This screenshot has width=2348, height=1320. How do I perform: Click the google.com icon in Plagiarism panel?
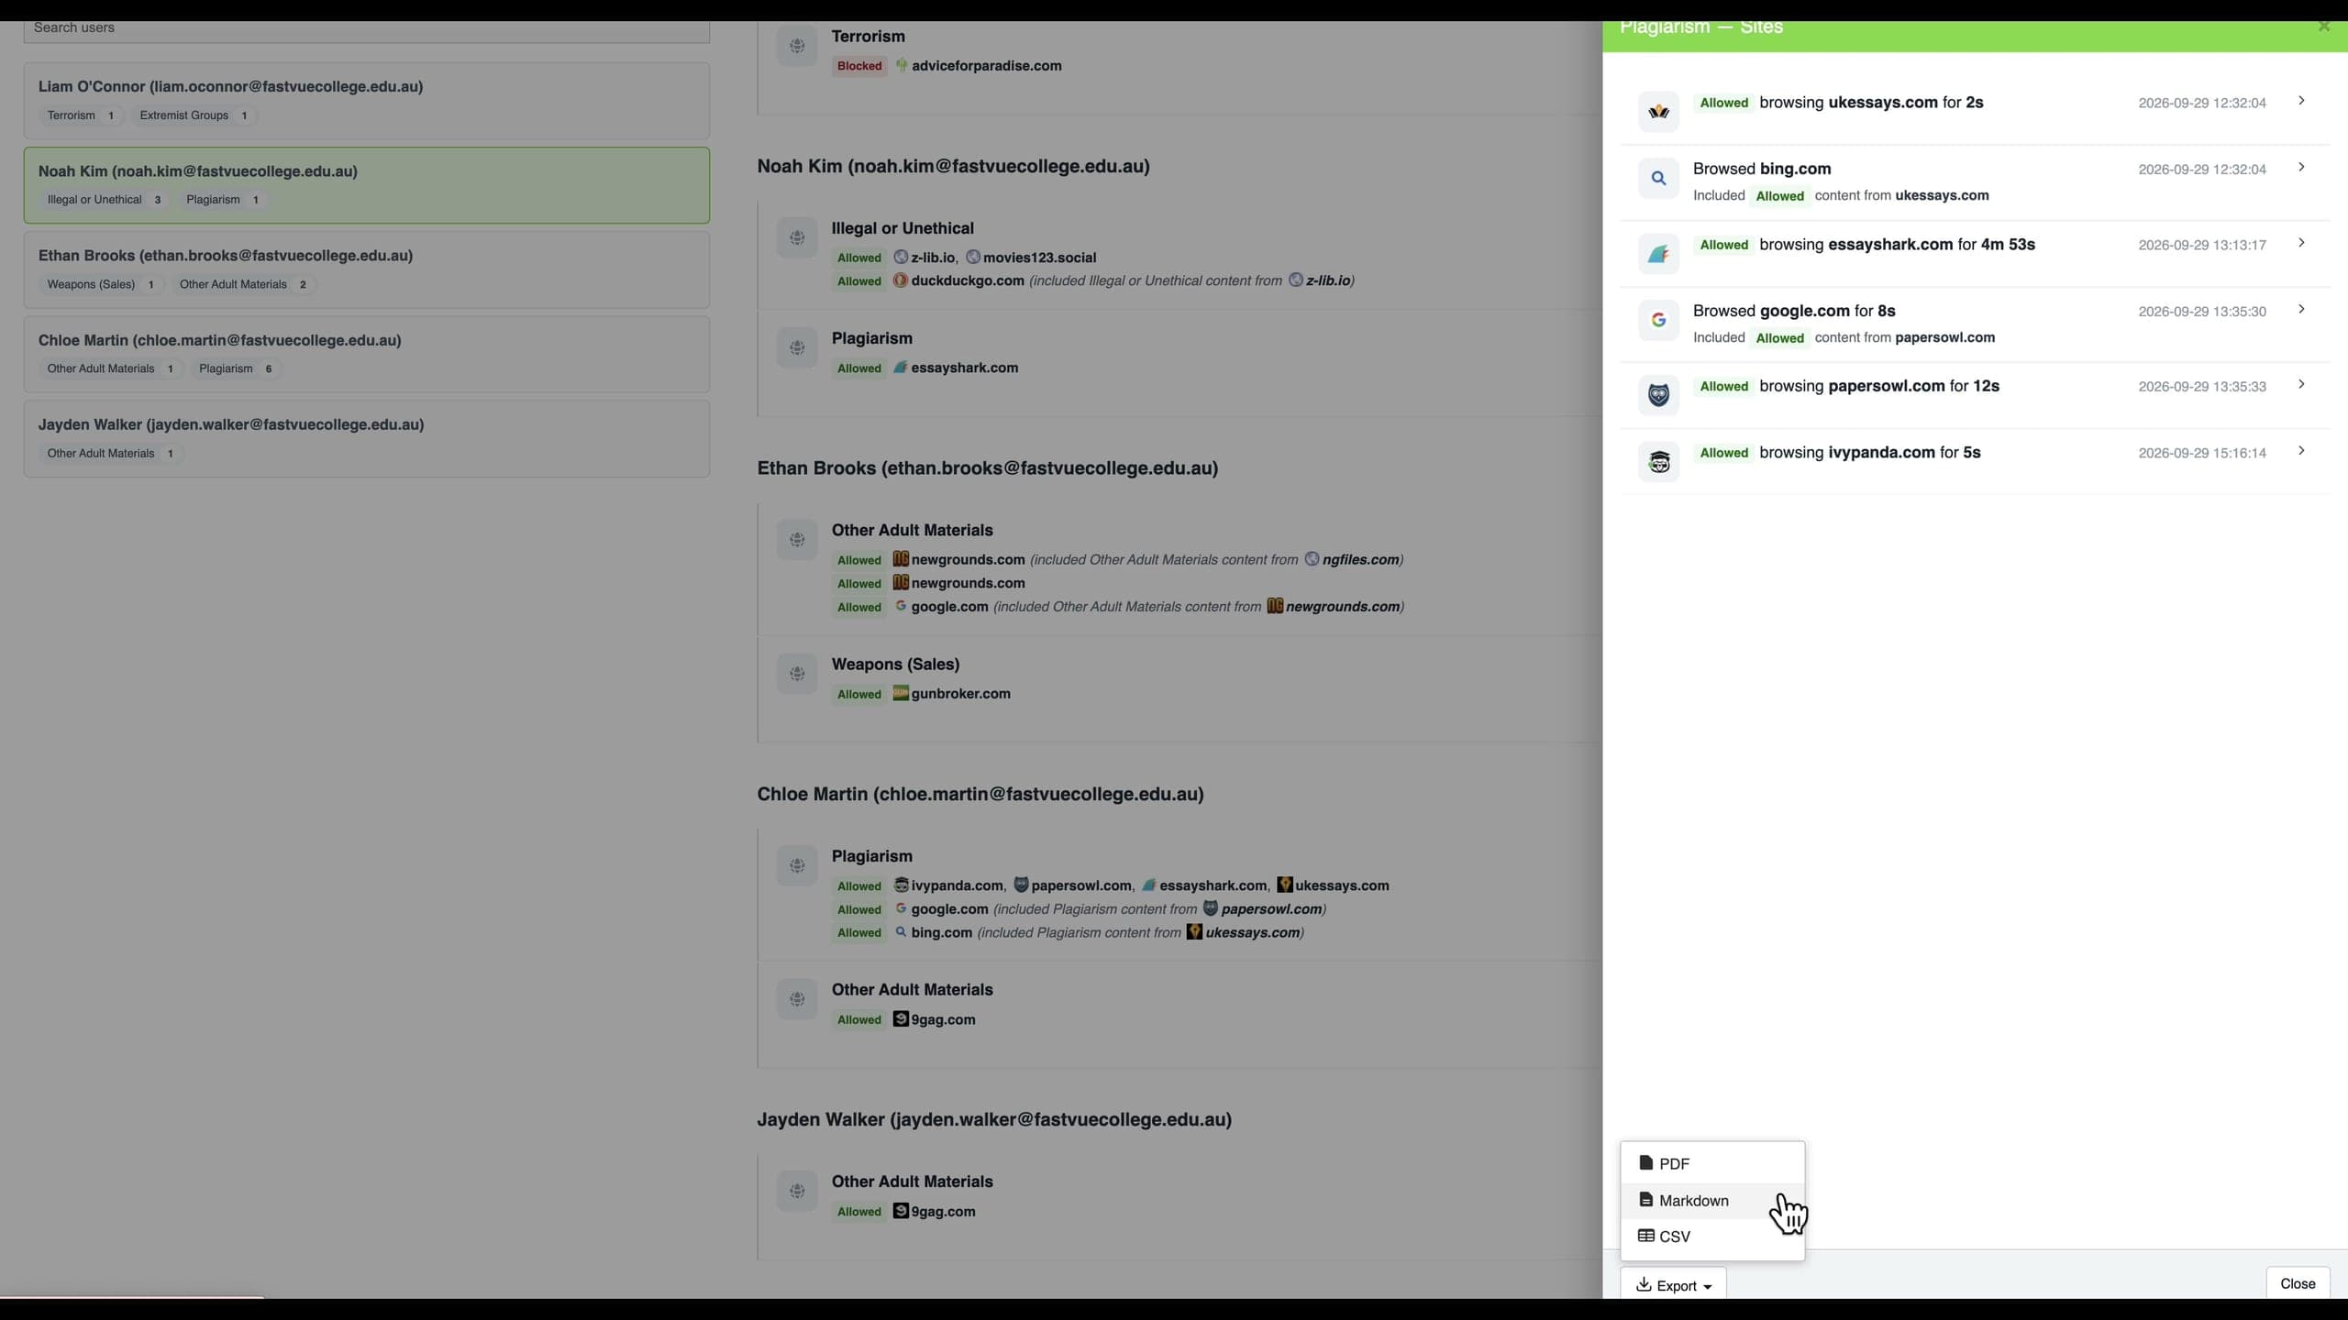[1658, 320]
